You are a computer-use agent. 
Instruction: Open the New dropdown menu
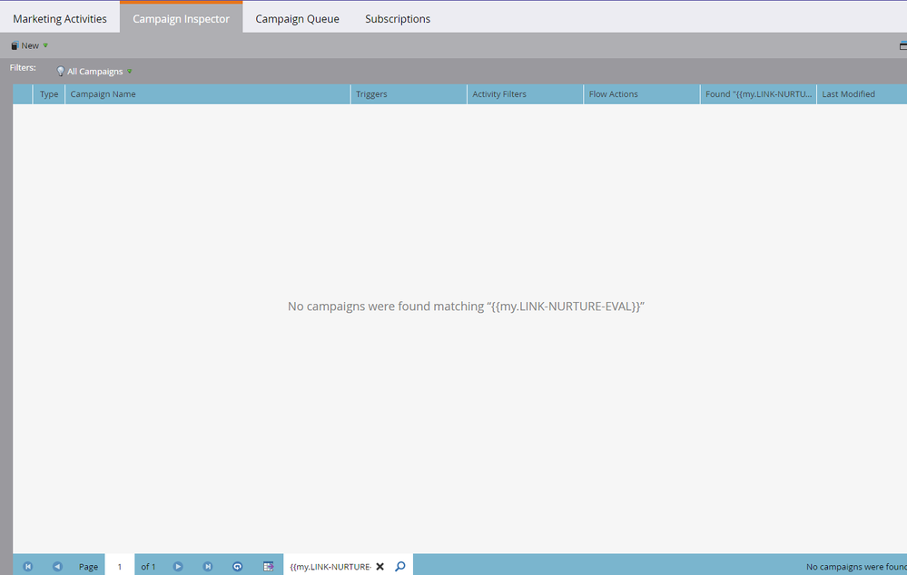[x=29, y=45]
